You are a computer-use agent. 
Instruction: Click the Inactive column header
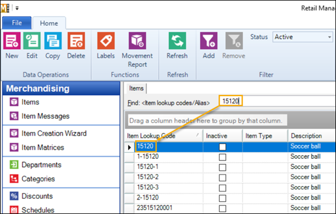coord(223,136)
